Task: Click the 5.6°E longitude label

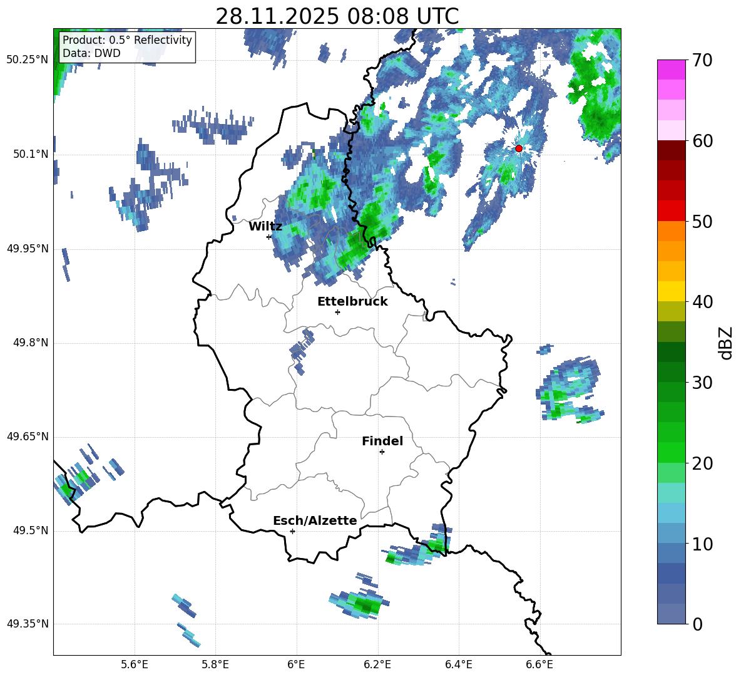Action: click(135, 664)
